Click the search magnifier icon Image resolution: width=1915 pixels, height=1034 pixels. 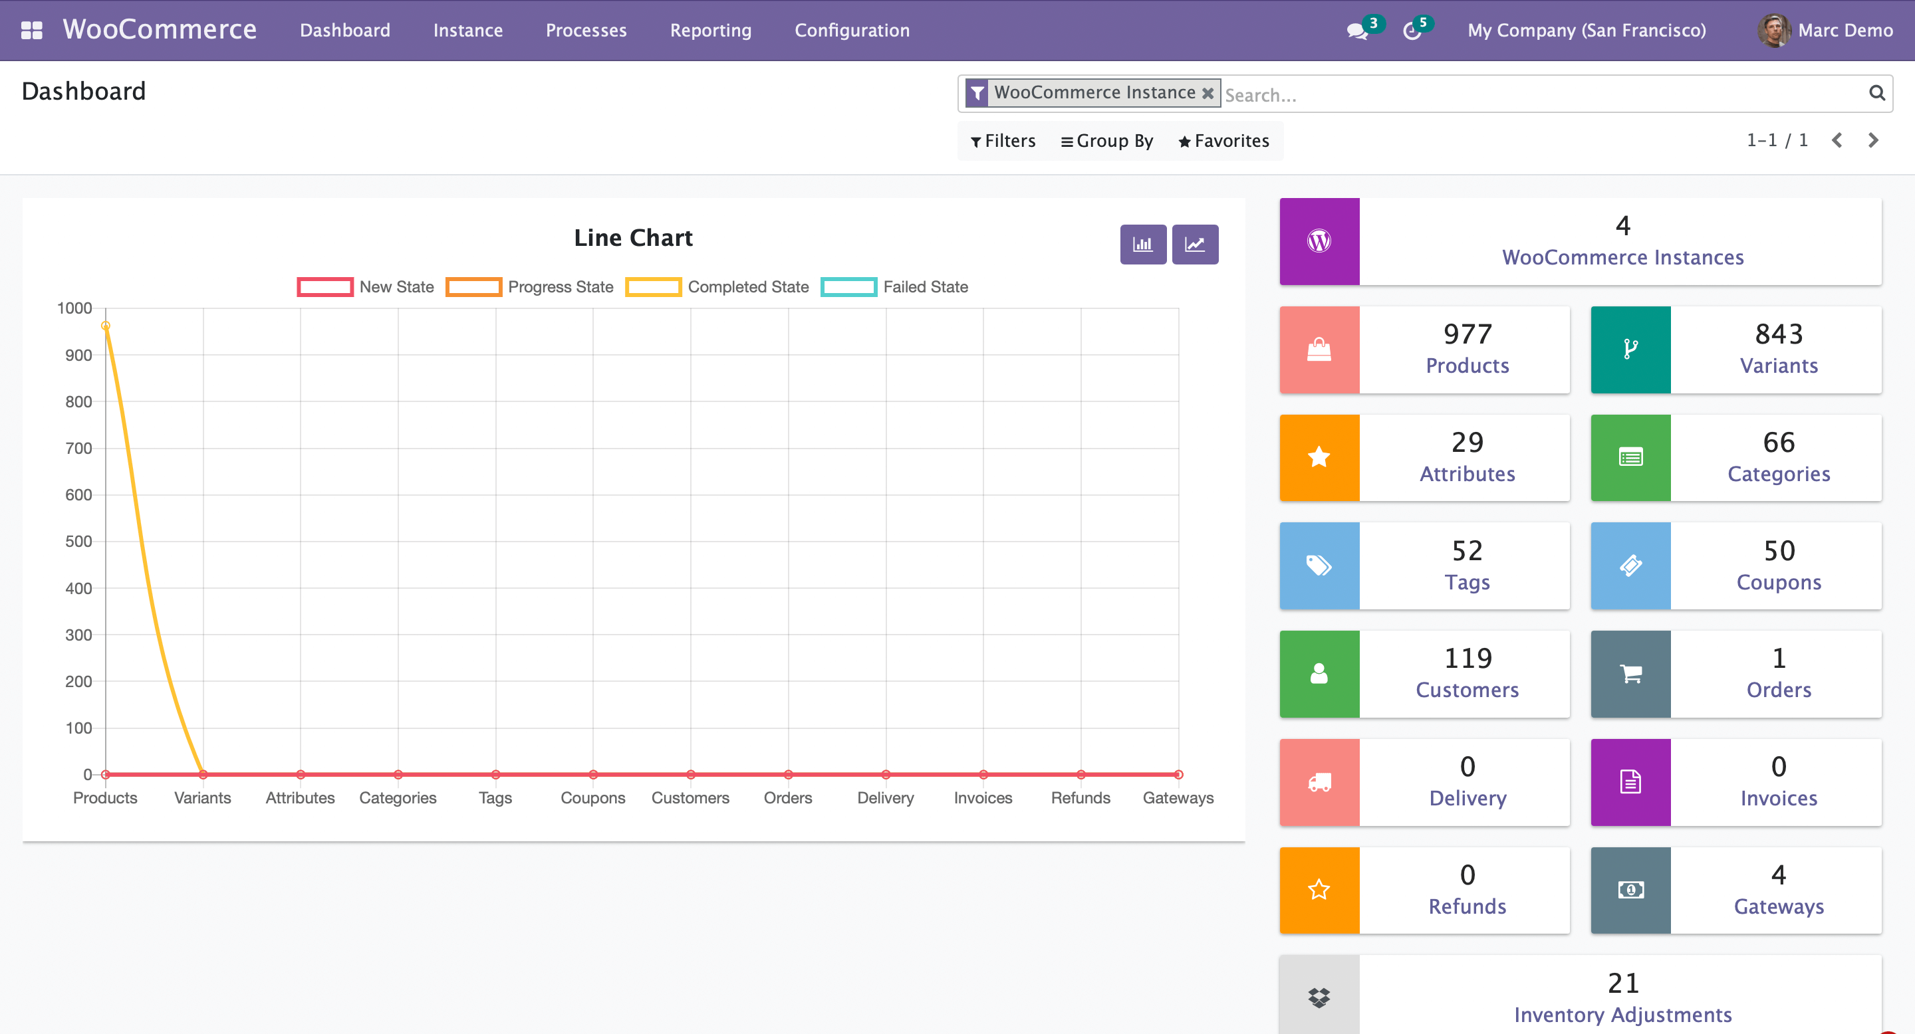(1876, 93)
